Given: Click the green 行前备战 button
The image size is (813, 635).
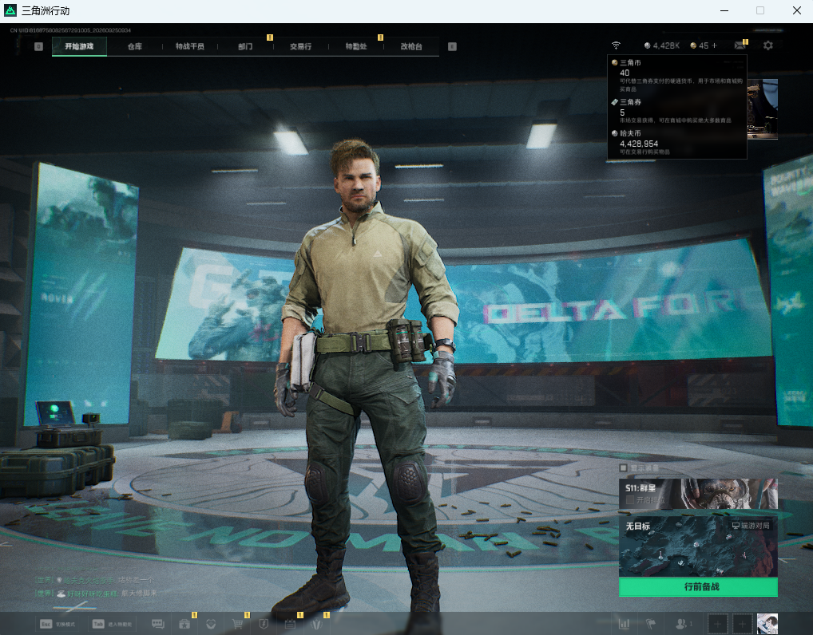Looking at the screenshot, I should coord(699,587).
